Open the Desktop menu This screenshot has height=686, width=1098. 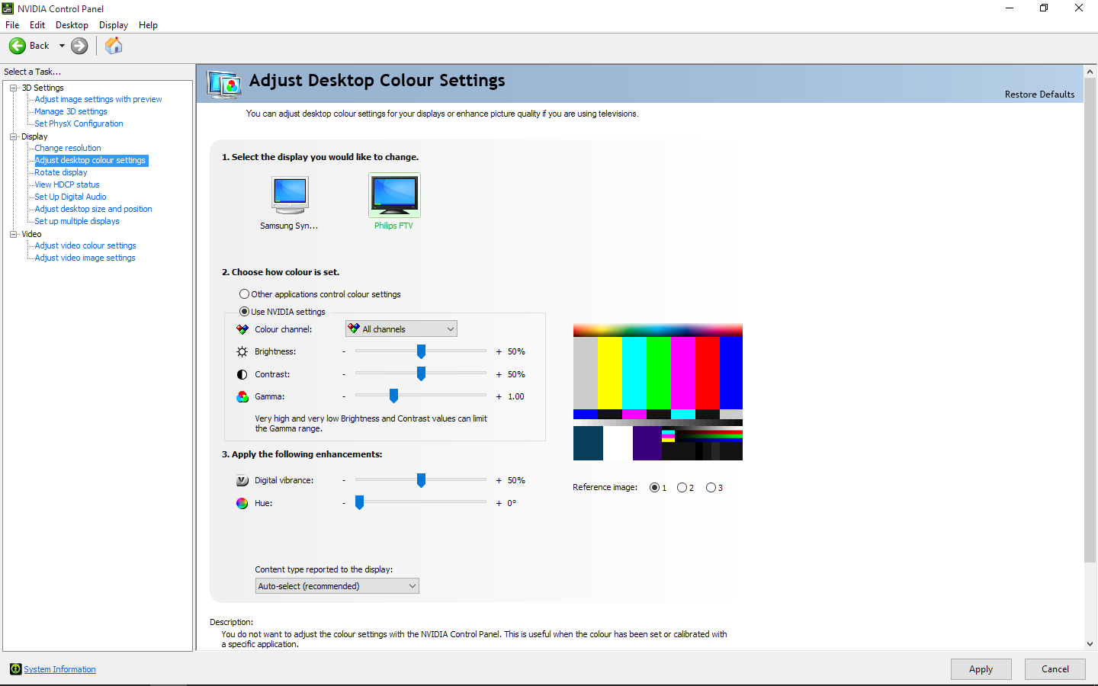tap(72, 25)
